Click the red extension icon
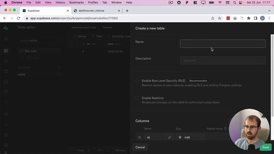 (x=228, y=18)
